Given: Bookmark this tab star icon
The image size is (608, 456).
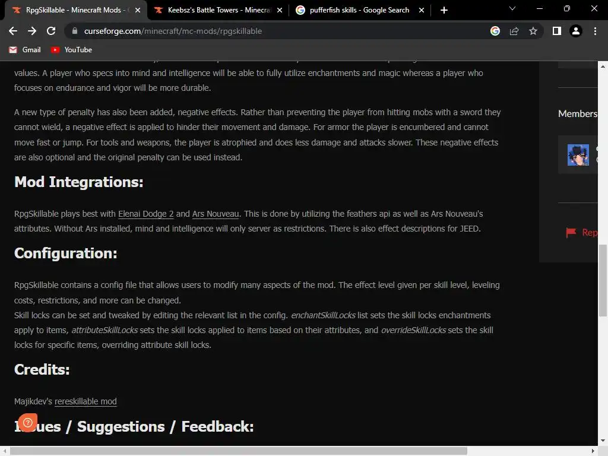Looking at the screenshot, I should pyautogui.click(x=533, y=31).
